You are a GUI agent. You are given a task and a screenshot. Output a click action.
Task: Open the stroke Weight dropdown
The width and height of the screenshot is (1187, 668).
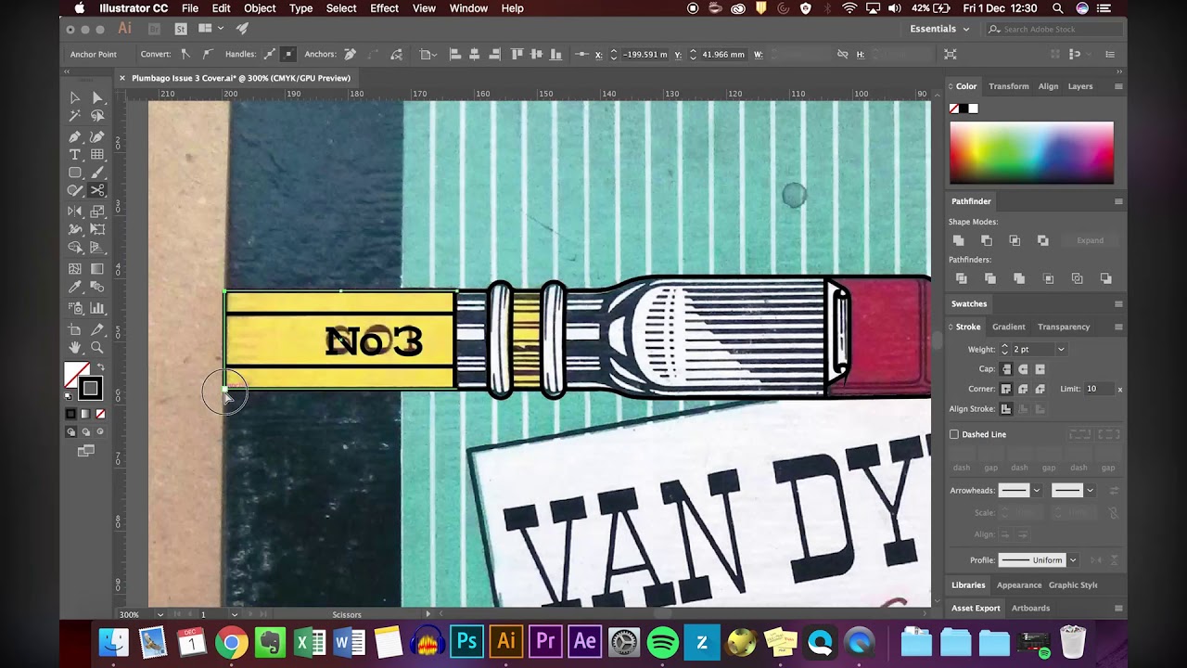click(1061, 350)
